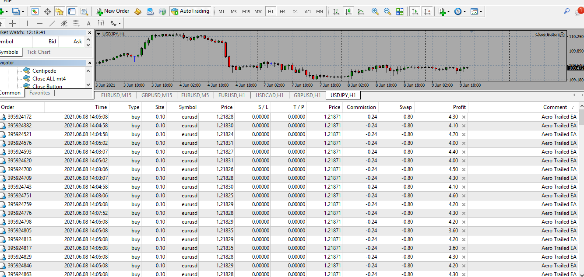
Task: Select the Horizontal Line drawing tool
Action: coord(40,23)
